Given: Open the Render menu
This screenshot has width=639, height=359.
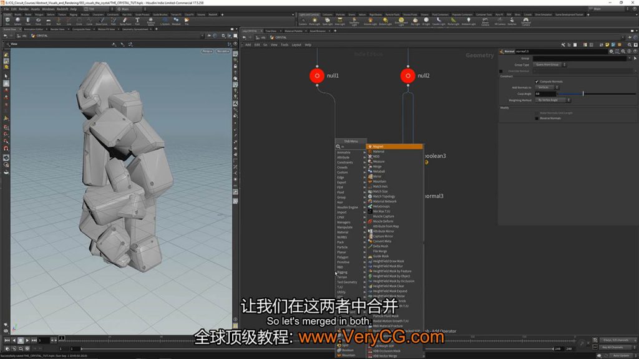Looking at the screenshot, I should point(24,9).
